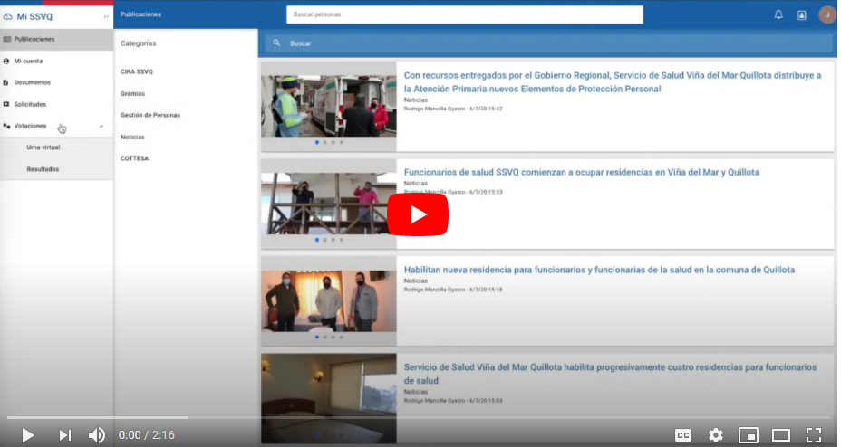Click the Publicaciones header title
Image resolution: width=841 pixels, height=447 pixels.
click(140, 14)
